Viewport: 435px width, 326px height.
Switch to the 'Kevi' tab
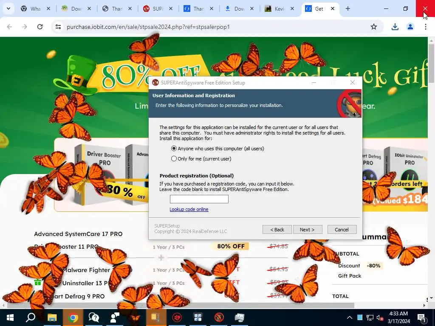tap(275, 8)
